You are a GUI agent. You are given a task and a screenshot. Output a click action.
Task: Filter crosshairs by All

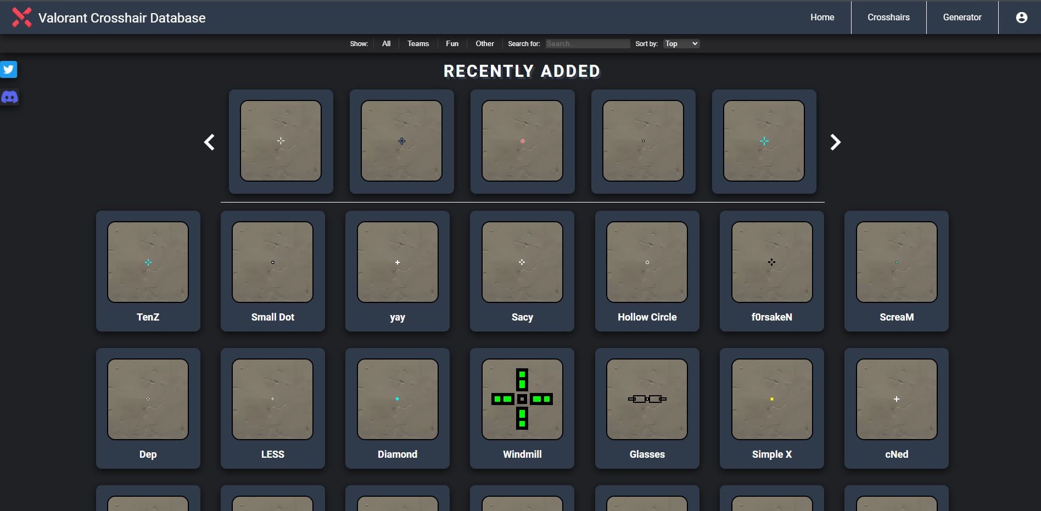point(387,43)
